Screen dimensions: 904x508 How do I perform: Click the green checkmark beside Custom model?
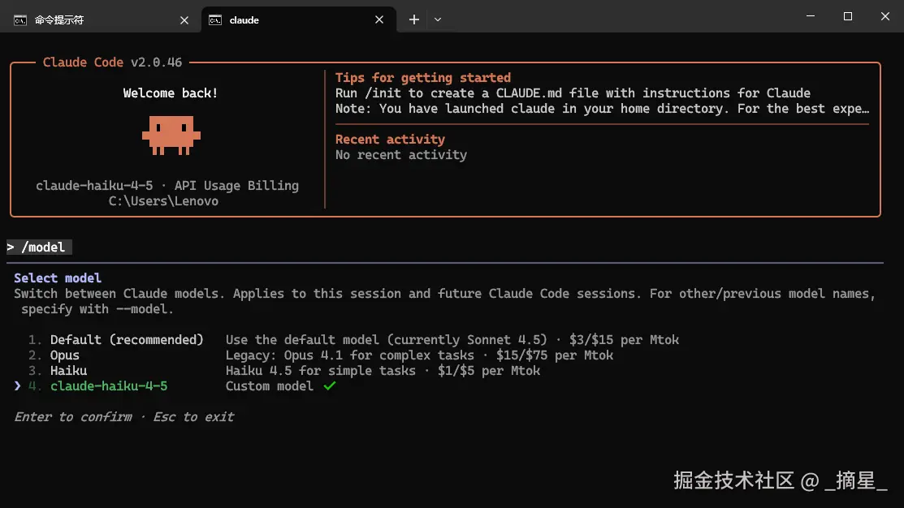click(329, 386)
